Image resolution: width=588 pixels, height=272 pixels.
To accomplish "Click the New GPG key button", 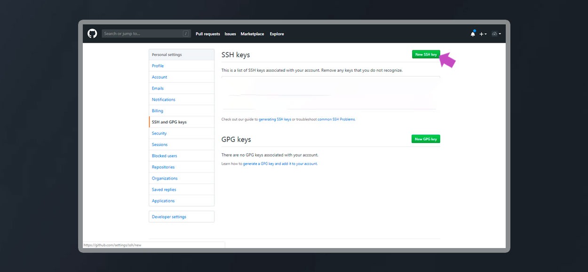I will [x=426, y=139].
